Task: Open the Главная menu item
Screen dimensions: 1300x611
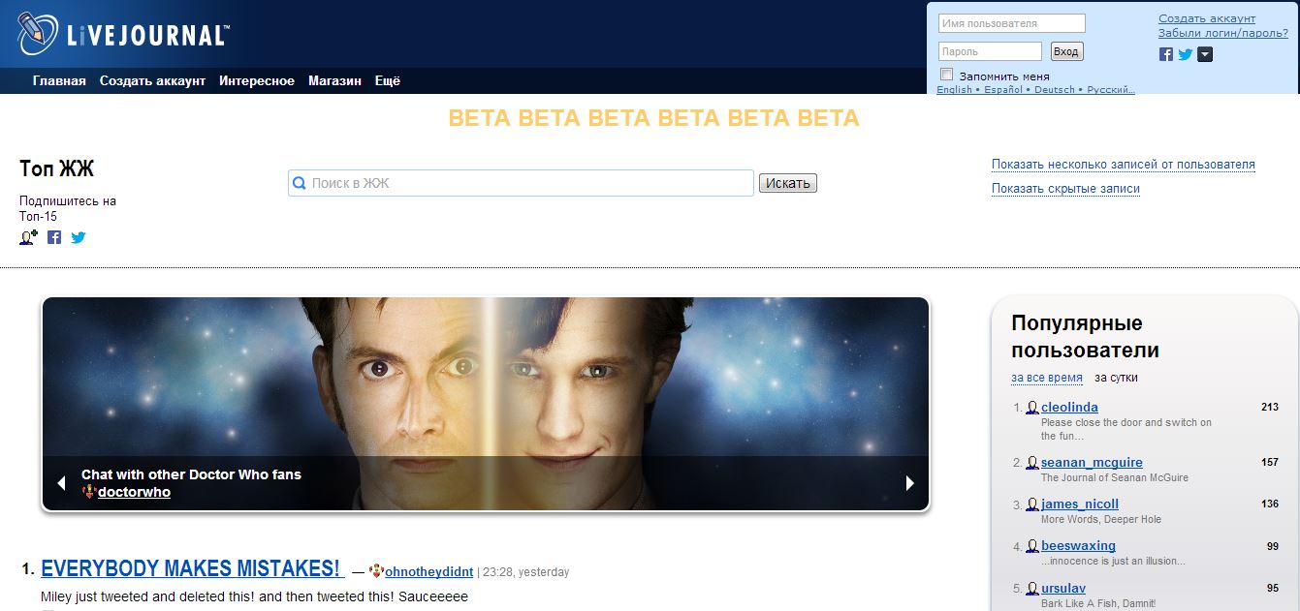Action: pos(59,81)
